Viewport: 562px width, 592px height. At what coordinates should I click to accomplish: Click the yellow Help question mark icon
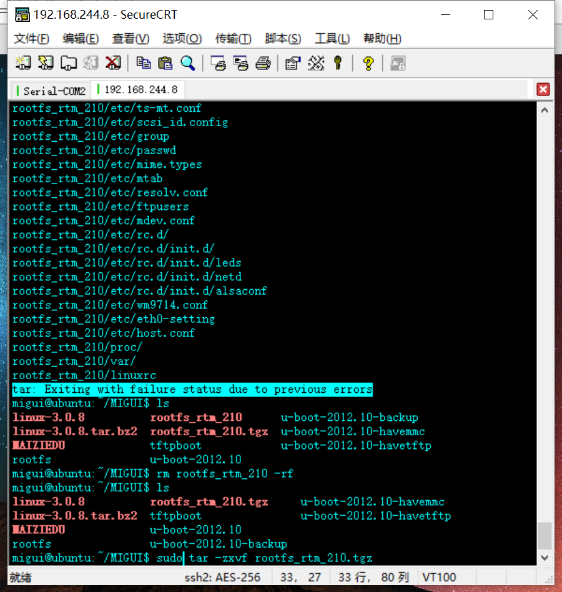click(x=368, y=63)
